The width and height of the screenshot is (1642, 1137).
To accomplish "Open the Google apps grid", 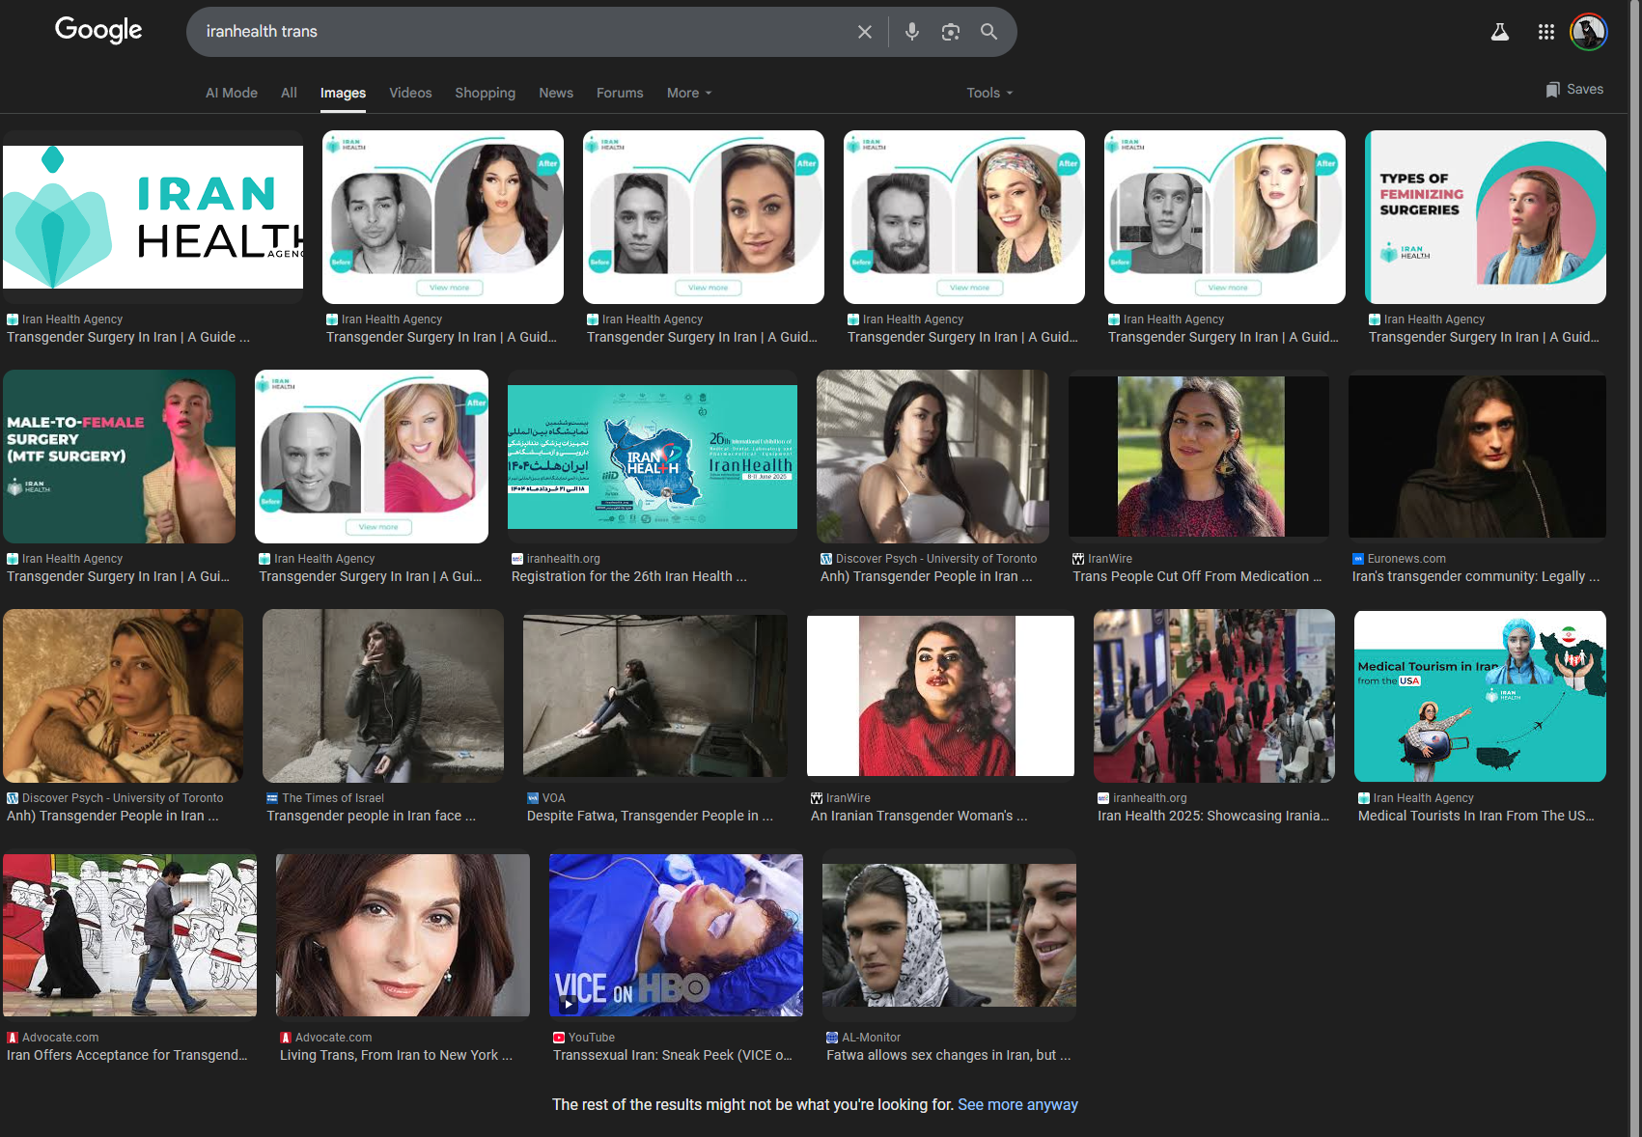I will click(x=1546, y=32).
